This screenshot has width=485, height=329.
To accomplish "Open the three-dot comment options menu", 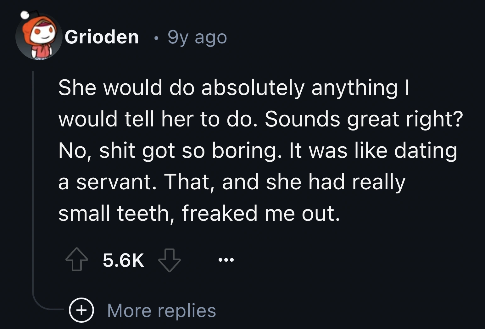I will 226,260.
